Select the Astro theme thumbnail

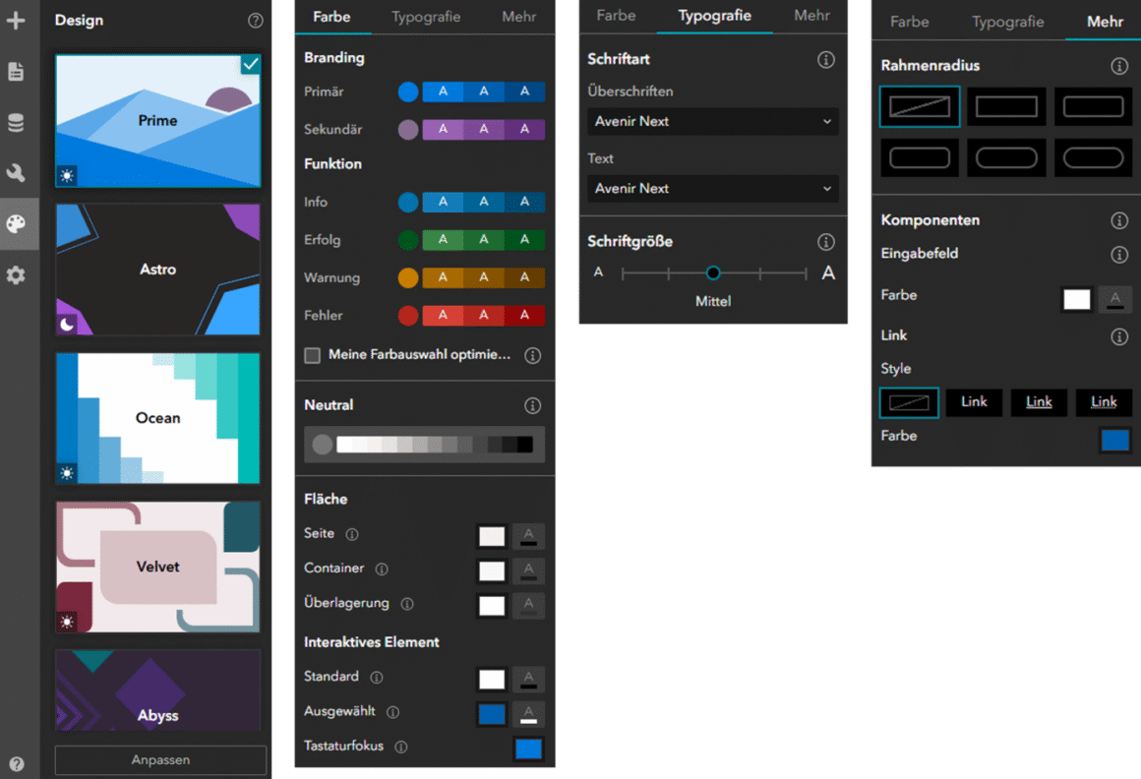[158, 270]
